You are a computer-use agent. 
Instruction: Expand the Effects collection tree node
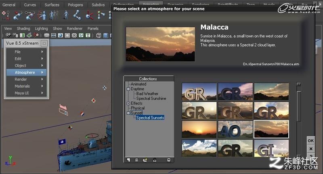pos(128,103)
